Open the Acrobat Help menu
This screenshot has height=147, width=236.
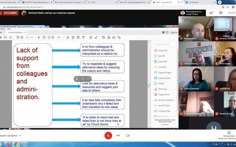9,29
